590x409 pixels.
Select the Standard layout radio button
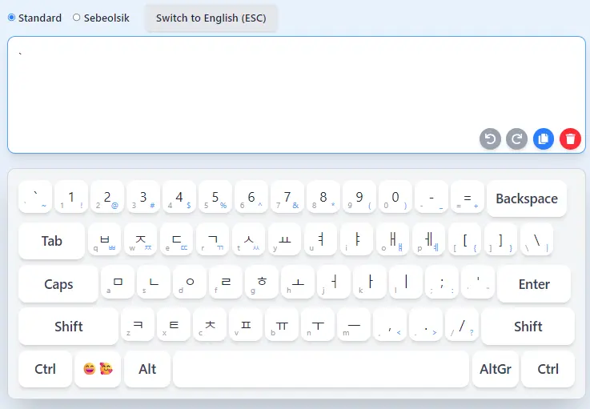[11, 18]
